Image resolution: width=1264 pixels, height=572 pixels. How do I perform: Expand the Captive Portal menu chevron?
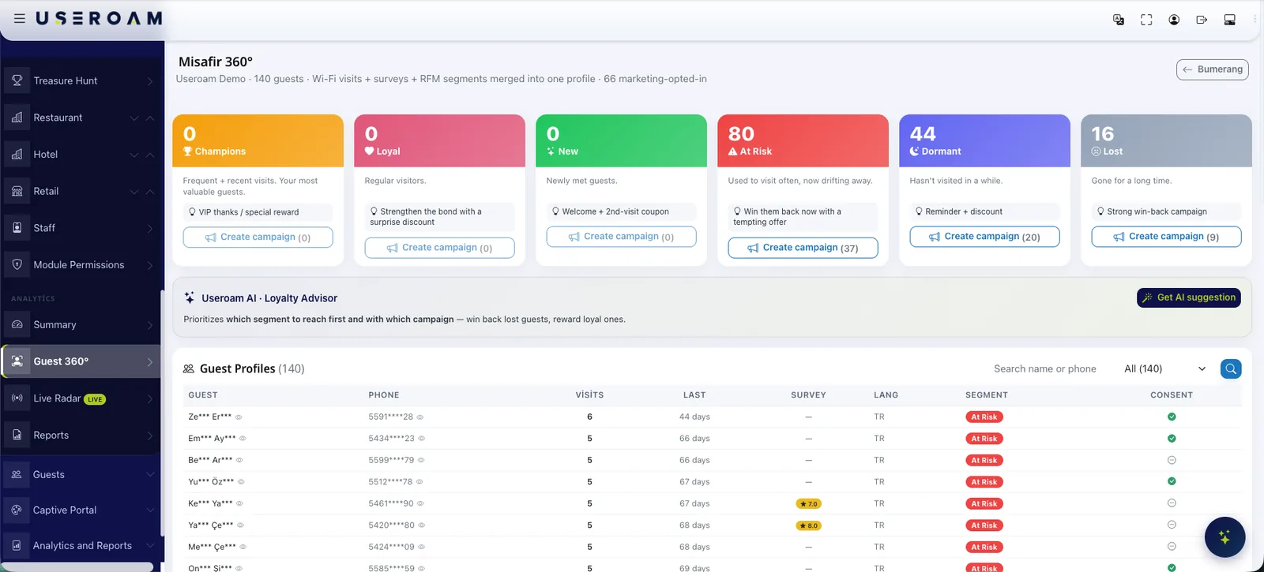tap(150, 510)
